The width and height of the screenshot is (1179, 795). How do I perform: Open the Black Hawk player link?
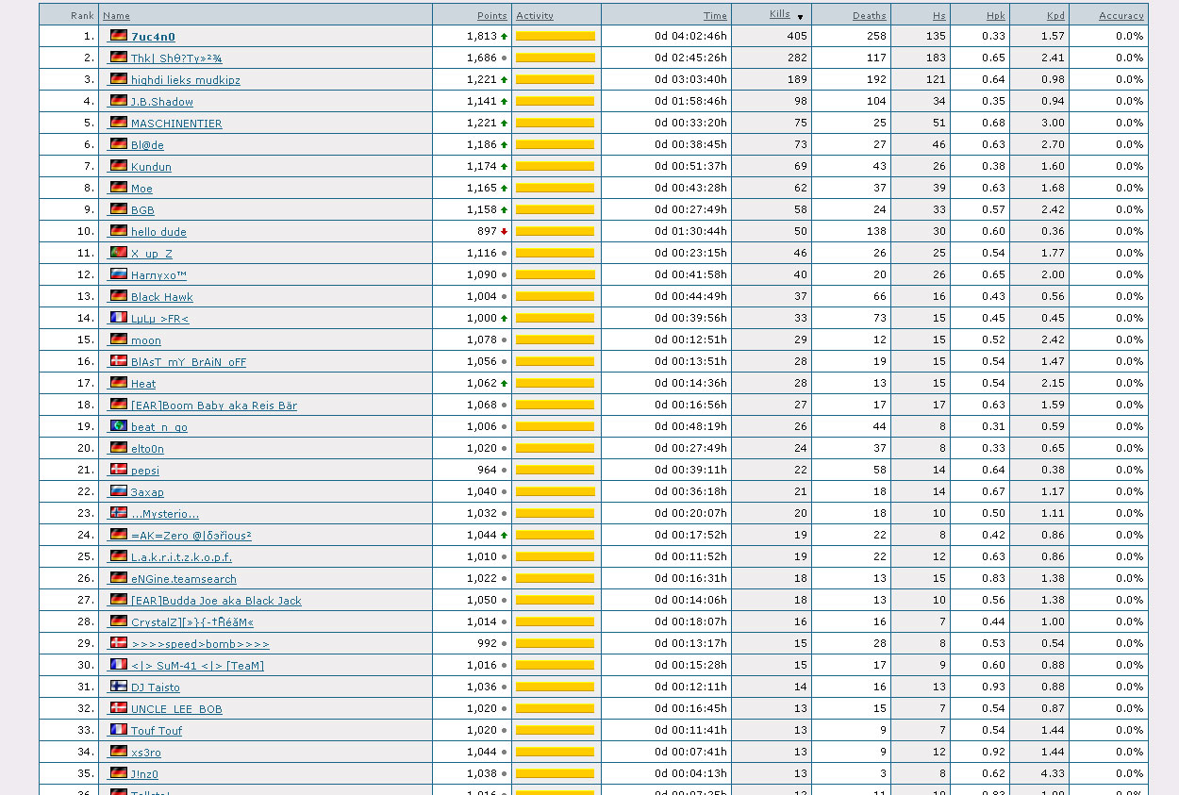pyautogui.click(x=161, y=297)
